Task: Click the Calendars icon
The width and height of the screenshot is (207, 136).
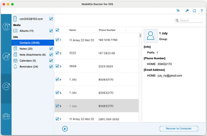Action: click(15, 60)
